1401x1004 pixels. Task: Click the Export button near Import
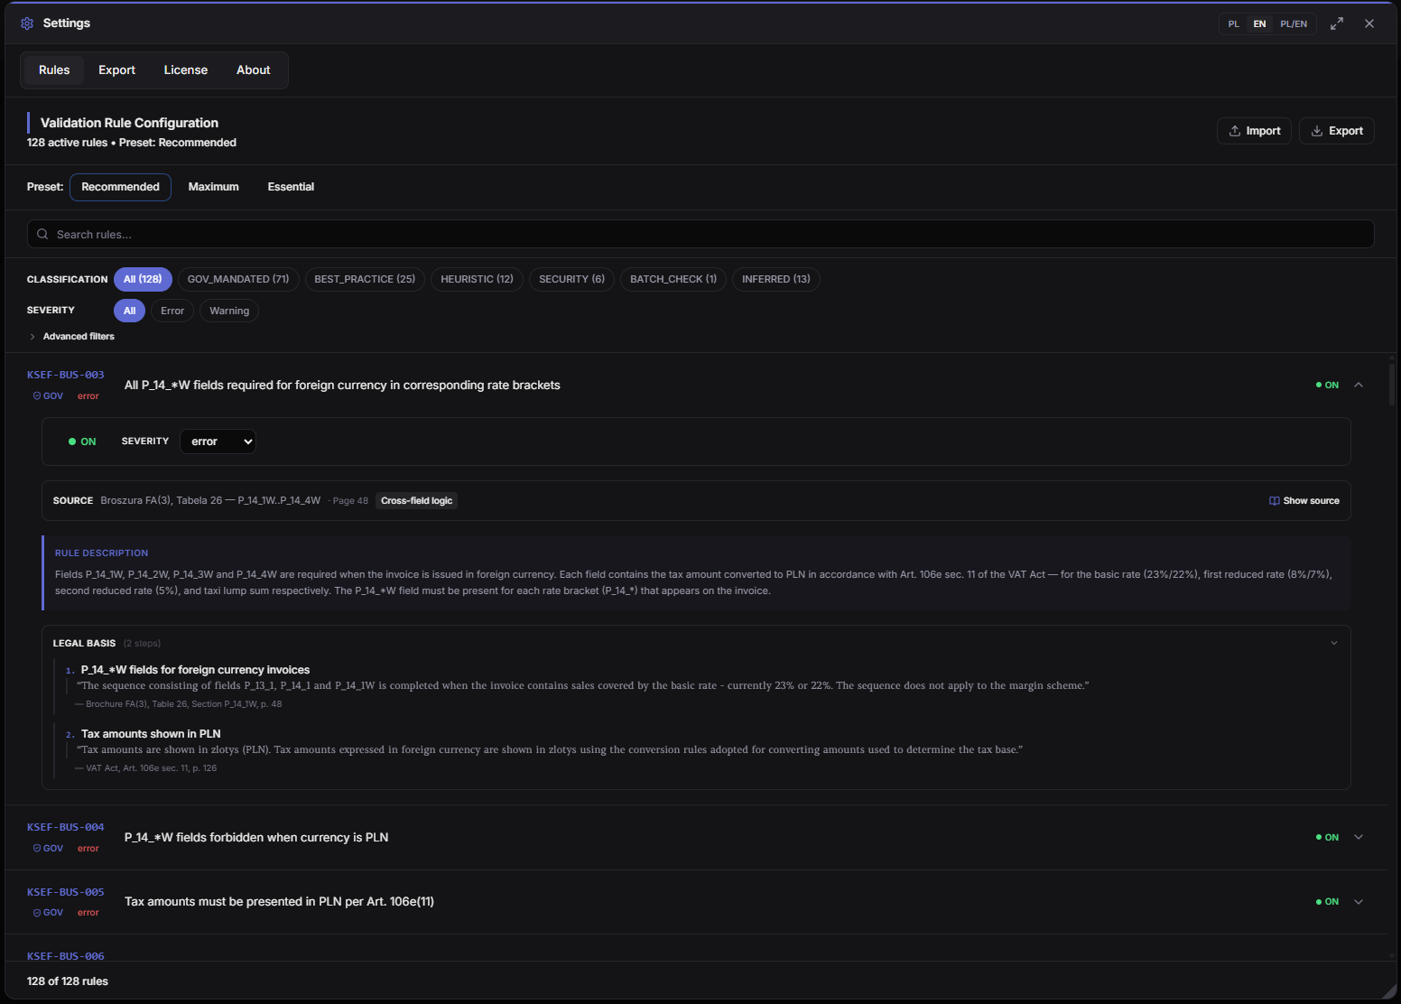pos(1337,131)
